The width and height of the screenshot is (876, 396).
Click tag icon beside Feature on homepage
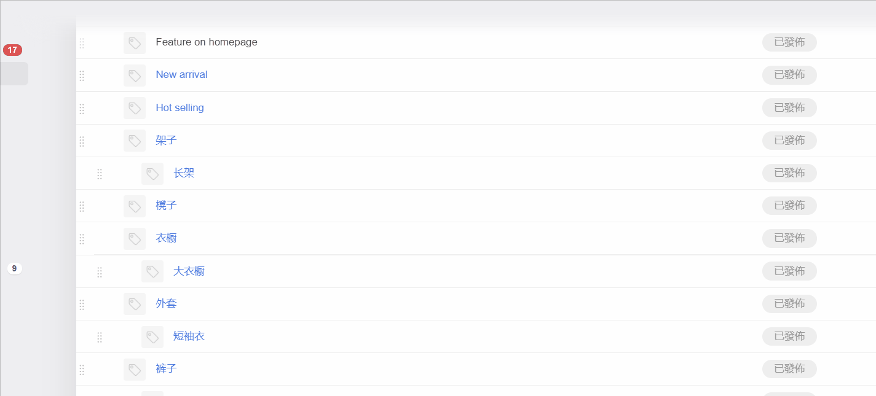135,43
